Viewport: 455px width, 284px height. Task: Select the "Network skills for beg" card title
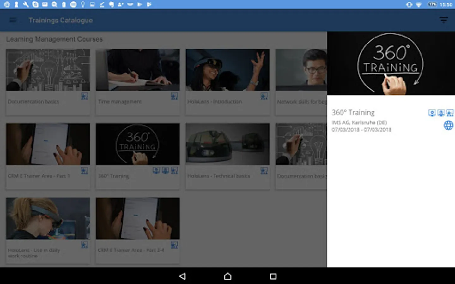tap(302, 102)
